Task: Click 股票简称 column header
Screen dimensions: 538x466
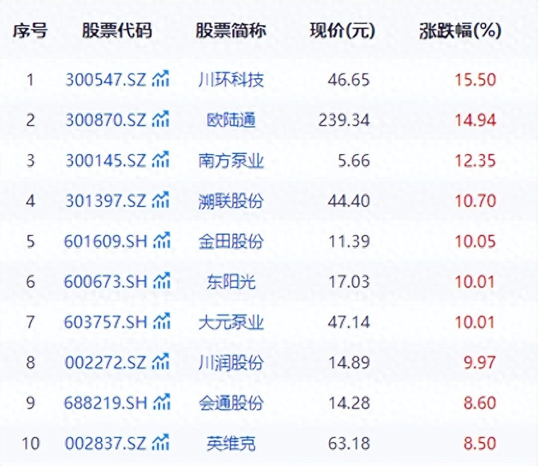Action: [x=230, y=31]
